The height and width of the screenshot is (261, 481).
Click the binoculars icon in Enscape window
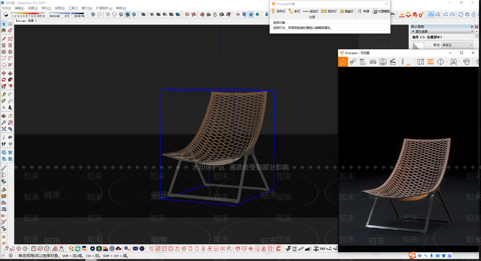tap(373, 62)
